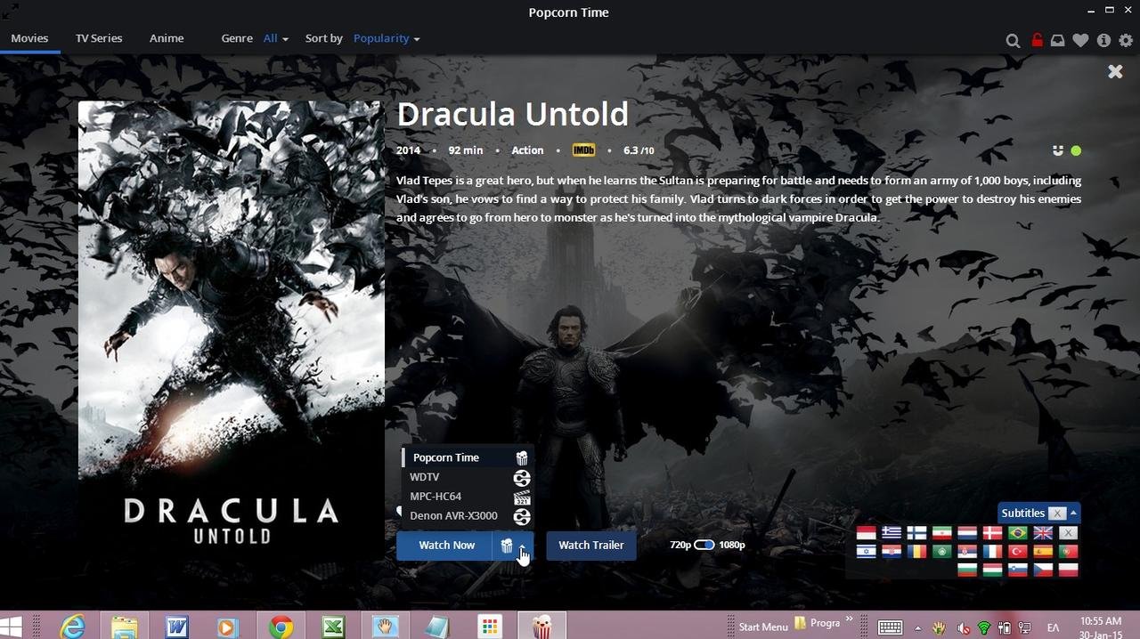Open settings with the gear icon
Viewport: 1140px width, 639px height.
1126,40
